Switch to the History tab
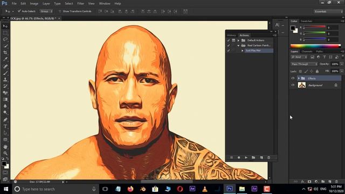 231,35
